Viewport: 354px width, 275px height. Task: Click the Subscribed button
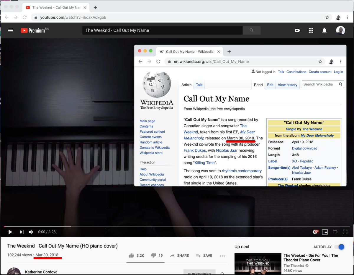coord(199,272)
